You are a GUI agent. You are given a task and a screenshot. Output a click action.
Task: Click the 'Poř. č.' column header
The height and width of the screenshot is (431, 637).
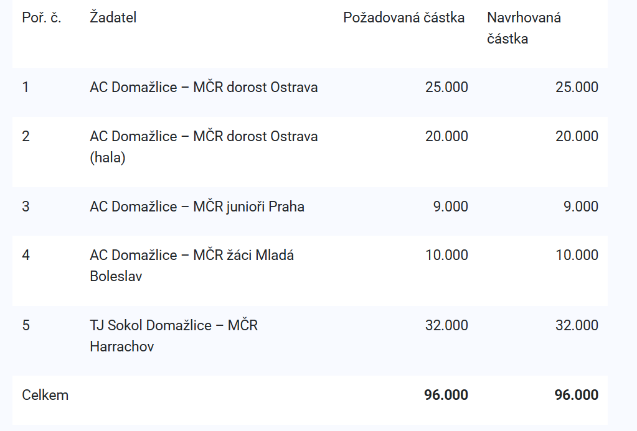(x=42, y=17)
